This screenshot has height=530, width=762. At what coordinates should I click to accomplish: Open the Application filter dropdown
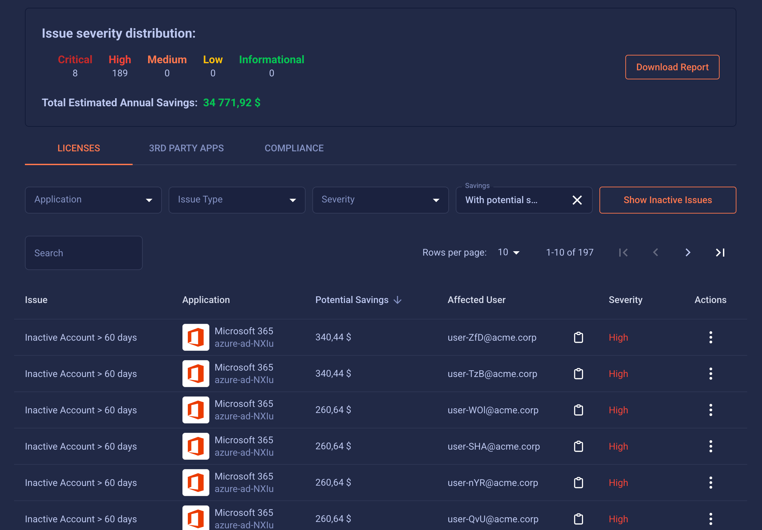(x=93, y=200)
